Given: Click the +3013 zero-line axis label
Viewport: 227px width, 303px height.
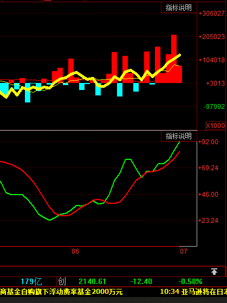Looking at the screenshot, I should (216, 83).
